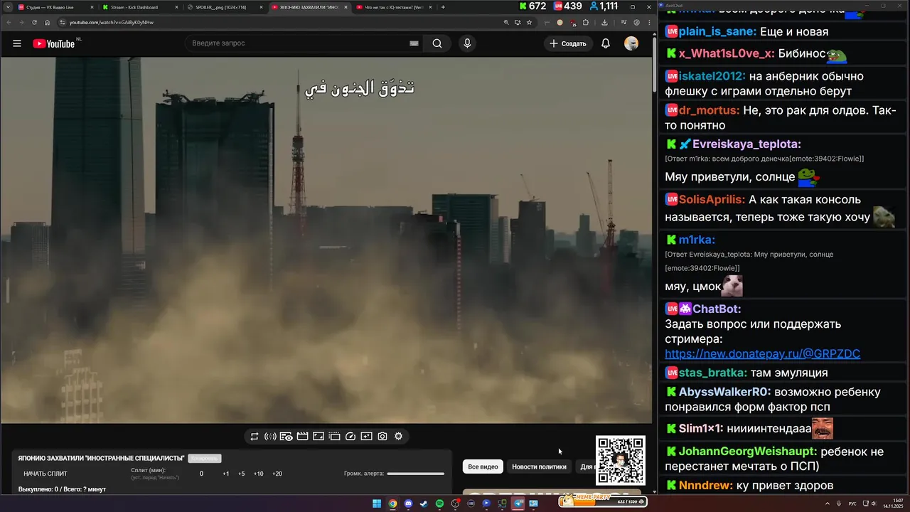Open browser downloads icon
This screenshot has height=512, width=910.
(x=604, y=22)
